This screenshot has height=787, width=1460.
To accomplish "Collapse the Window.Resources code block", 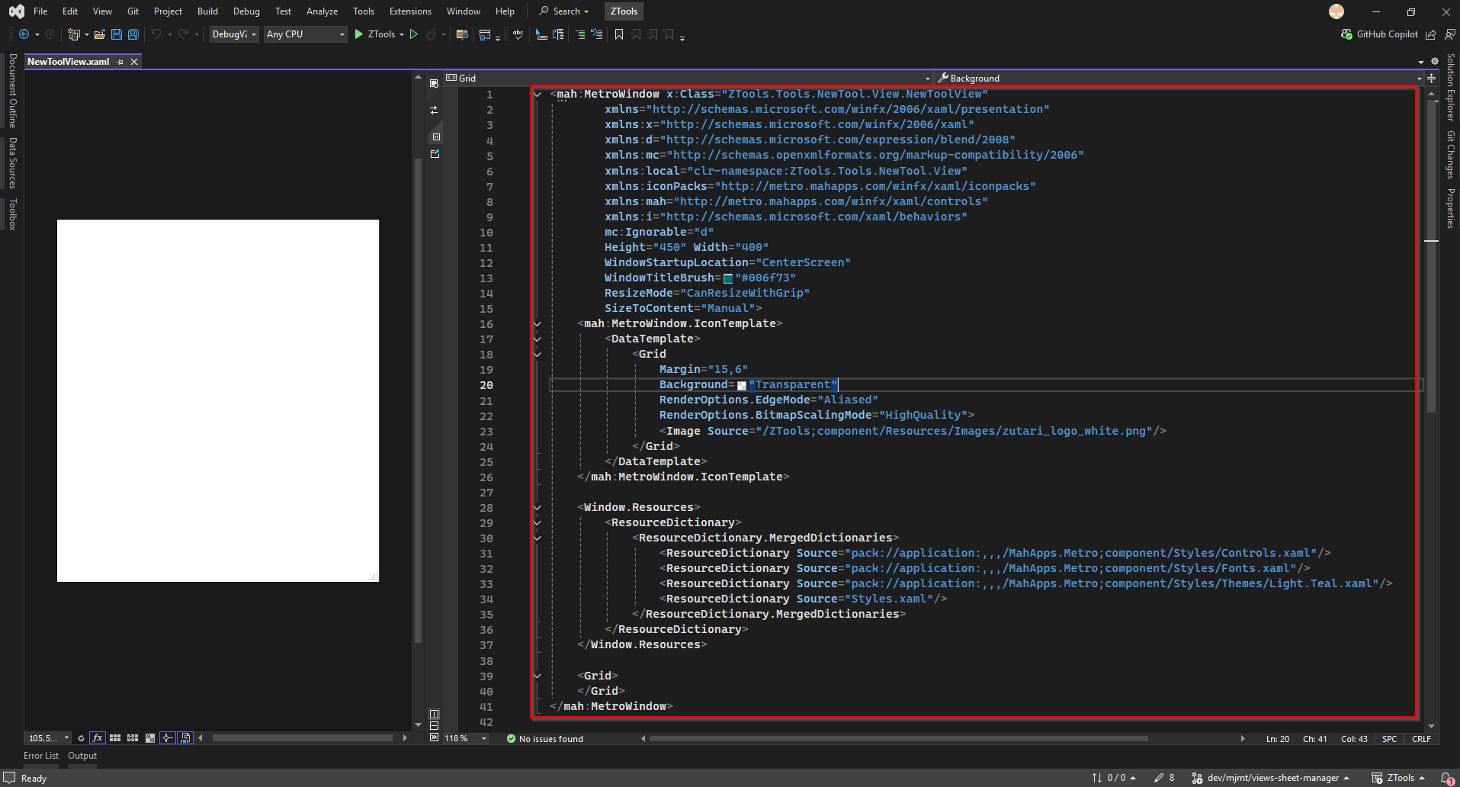I will pos(537,507).
